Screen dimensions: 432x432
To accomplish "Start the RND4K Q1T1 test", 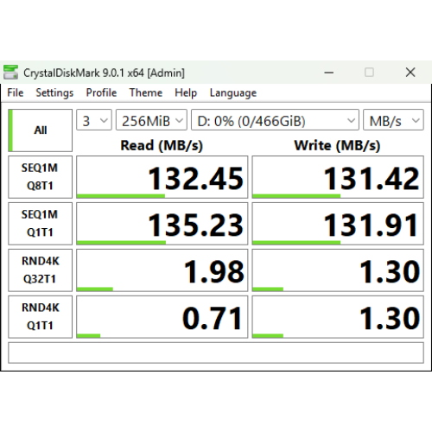I will tap(40, 317).
